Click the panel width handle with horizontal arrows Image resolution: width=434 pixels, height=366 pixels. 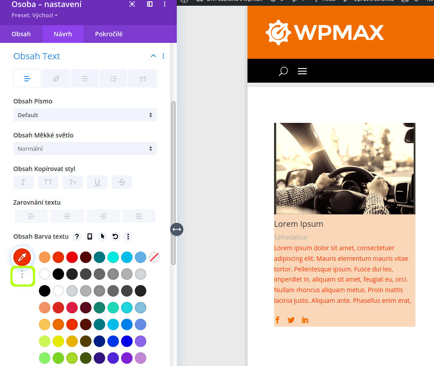pos(177,229)
